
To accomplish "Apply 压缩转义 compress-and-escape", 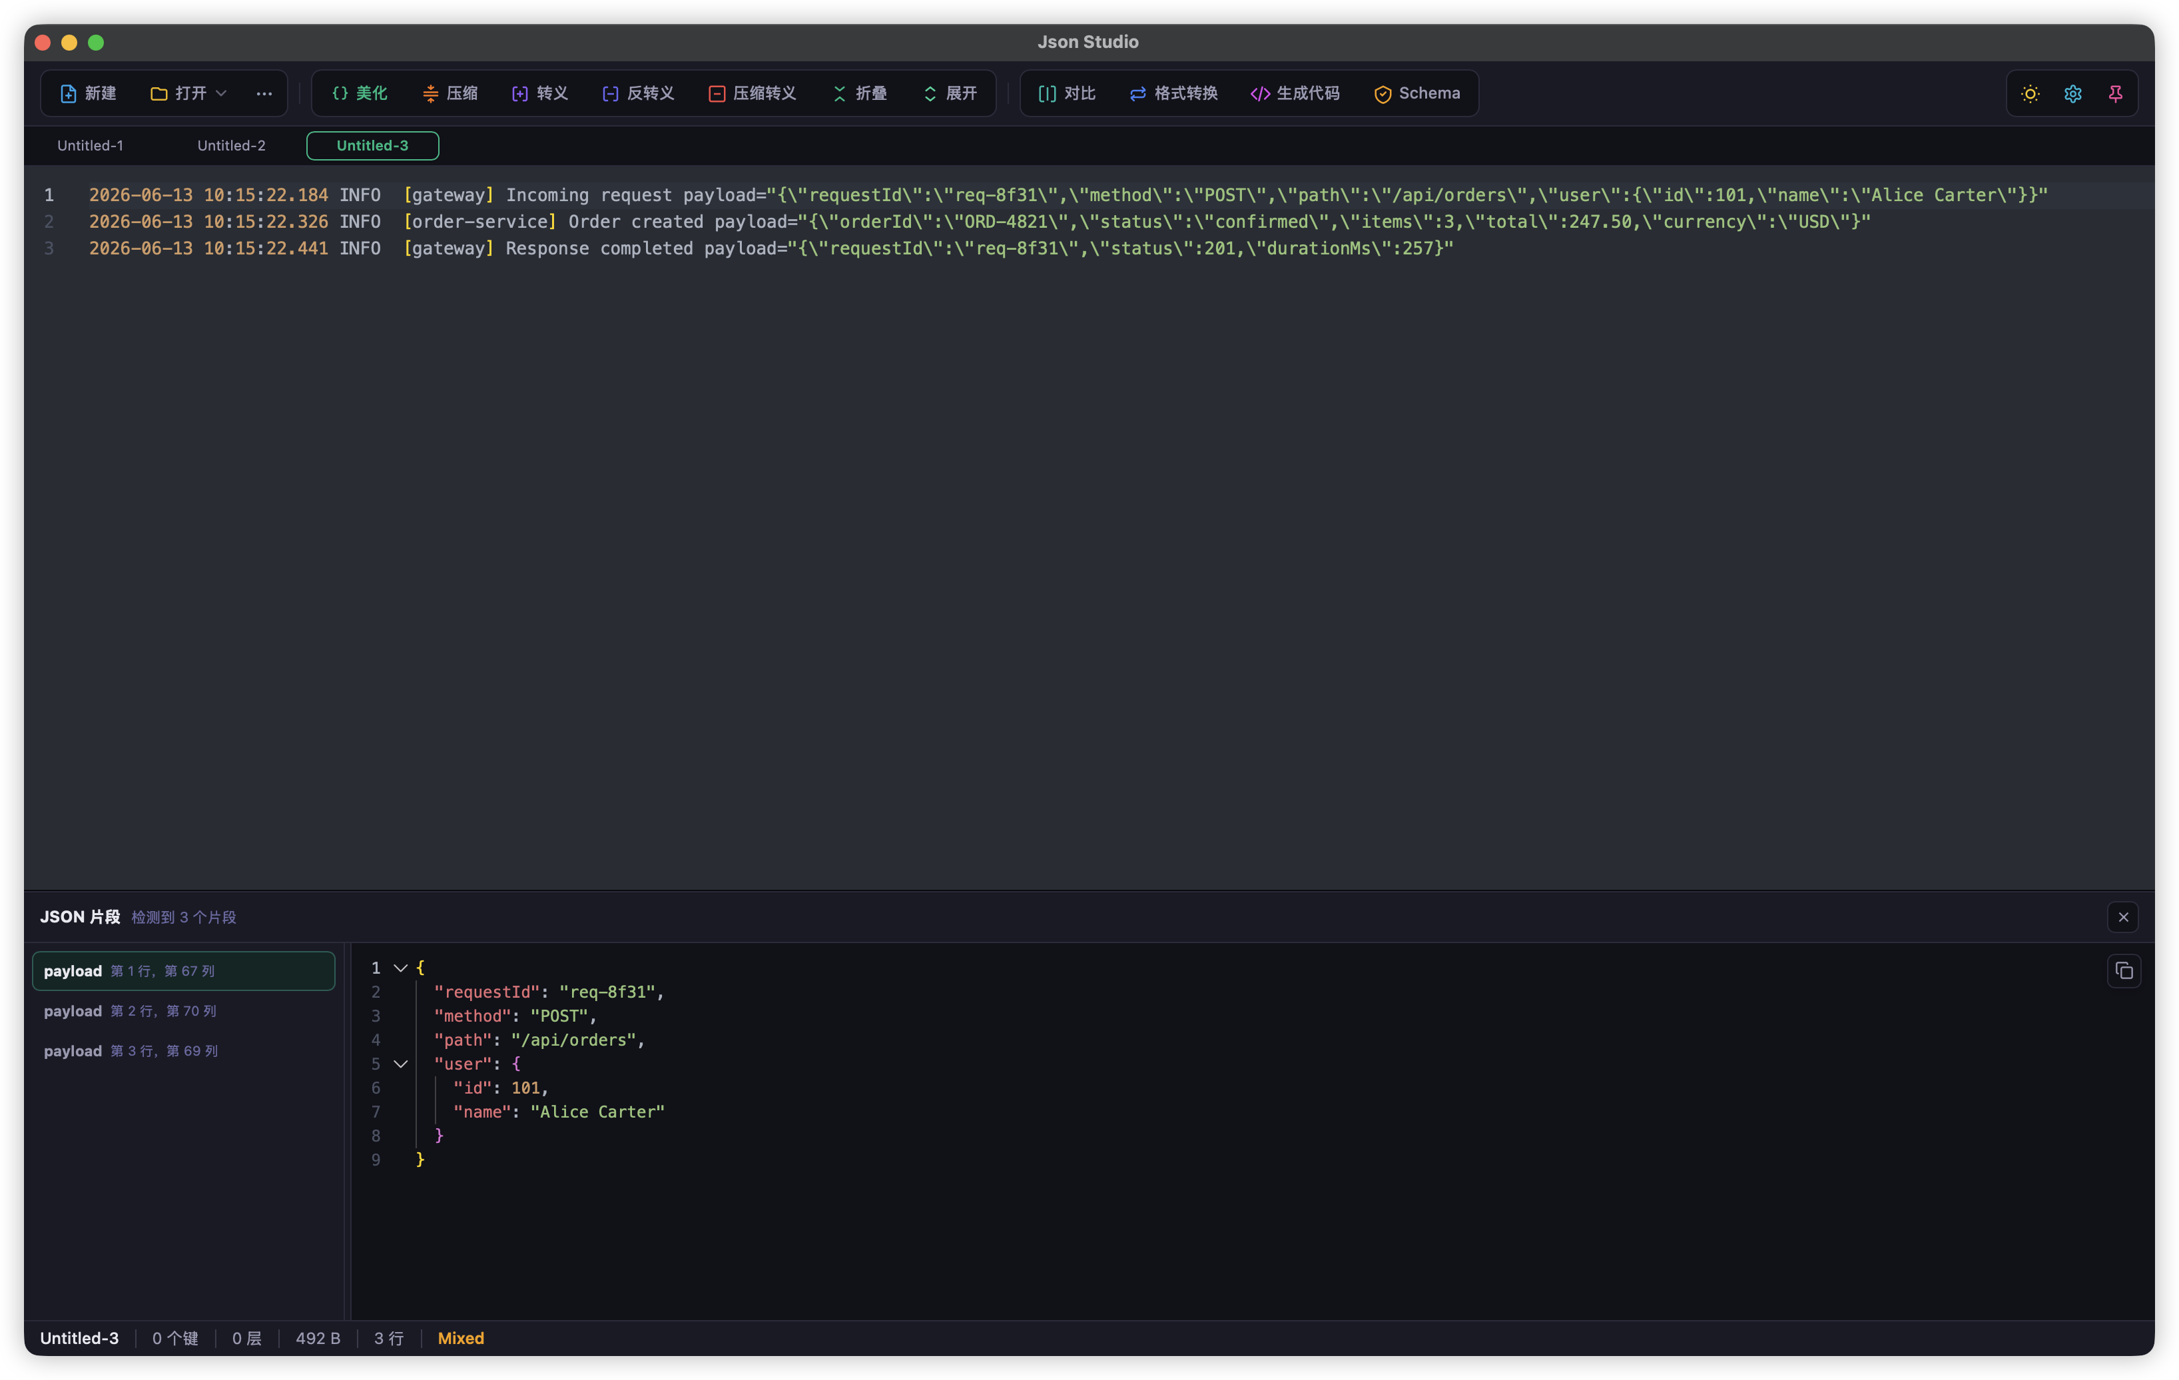I will click(x=752, y=93).
